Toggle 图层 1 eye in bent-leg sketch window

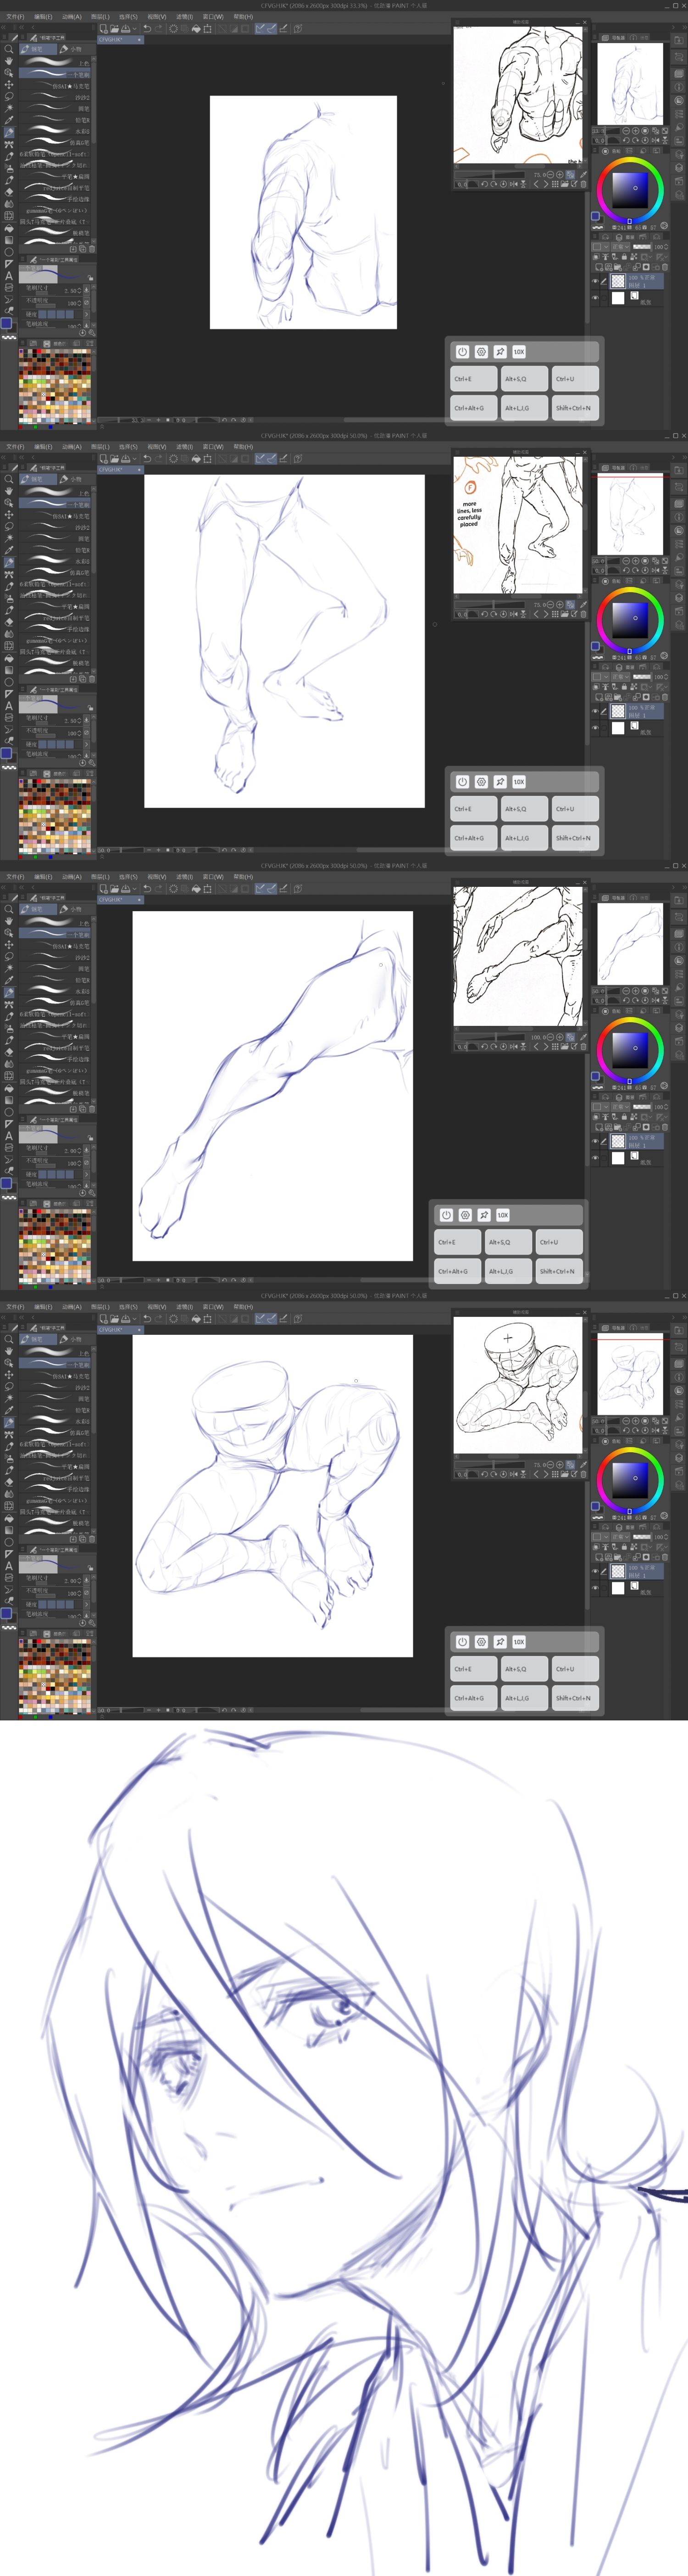(595, 1141)
